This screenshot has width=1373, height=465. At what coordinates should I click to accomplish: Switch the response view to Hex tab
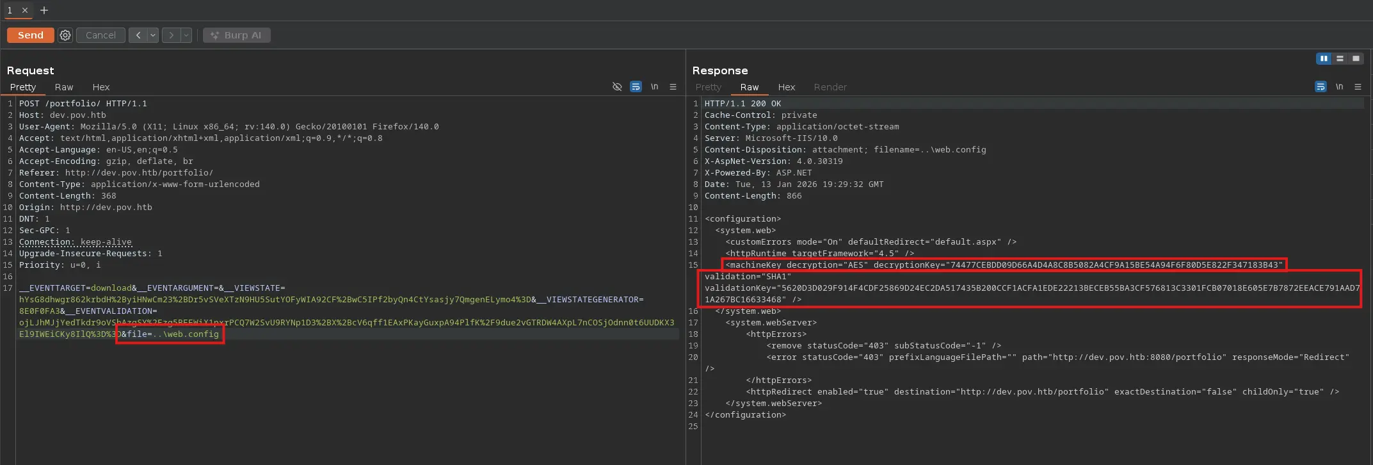pyautogui.click(x=786, y=87)
